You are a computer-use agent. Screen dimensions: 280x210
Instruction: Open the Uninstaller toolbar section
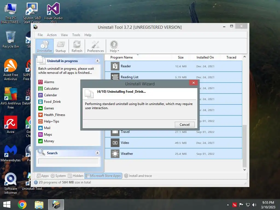pyautogui.click(x=45, y=46)
